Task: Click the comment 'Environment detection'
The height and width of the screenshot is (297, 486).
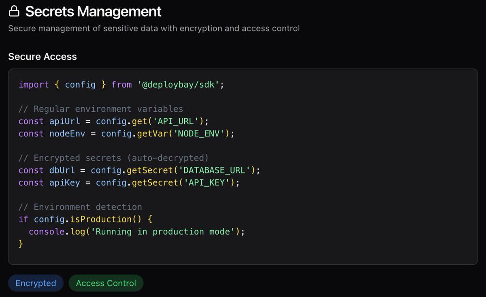Action: pos(80,207)
